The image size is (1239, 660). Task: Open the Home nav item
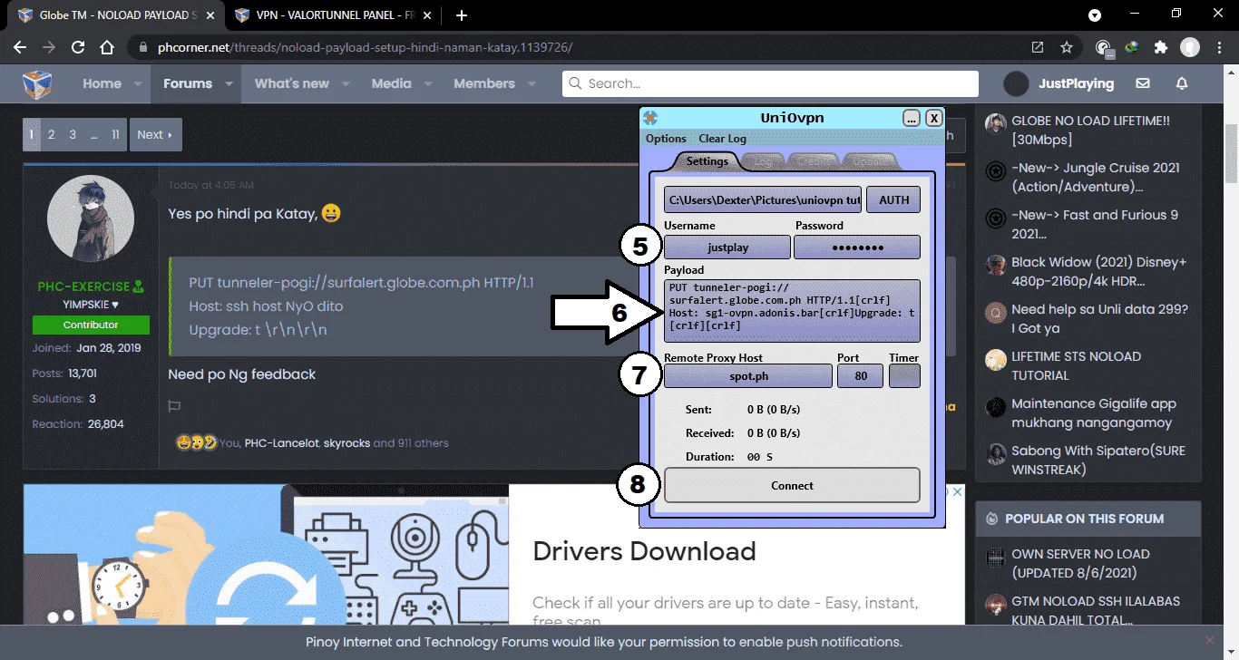pyautogui.click(x=102, y=83)
